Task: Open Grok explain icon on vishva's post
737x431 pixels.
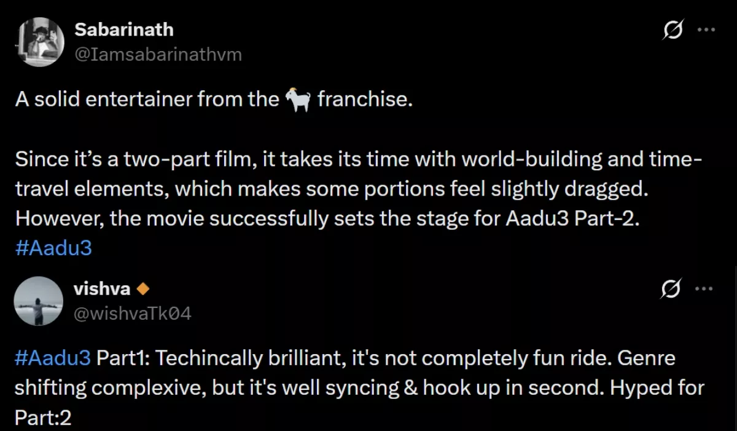Action: point(674,288)
